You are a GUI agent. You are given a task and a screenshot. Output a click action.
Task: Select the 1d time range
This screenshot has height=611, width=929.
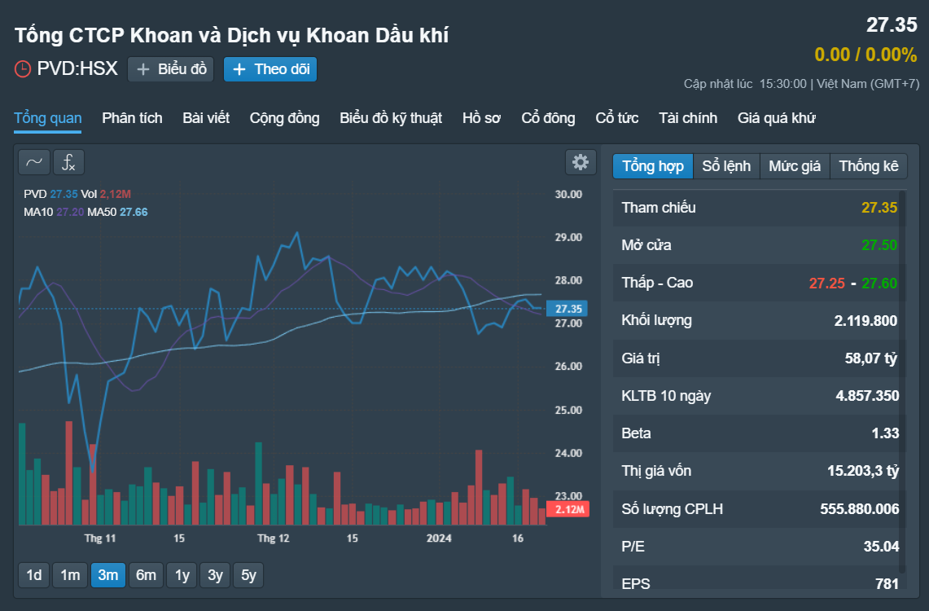34,575
